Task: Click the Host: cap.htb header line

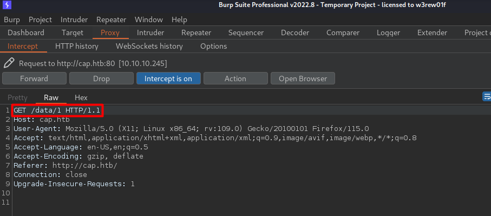Action: [x=42, y=120]
